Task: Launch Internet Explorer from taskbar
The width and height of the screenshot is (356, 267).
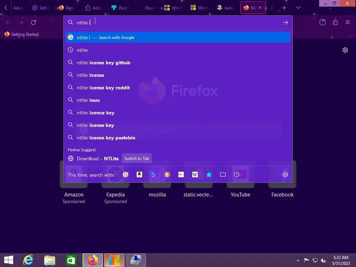Action: coord(29,260)
